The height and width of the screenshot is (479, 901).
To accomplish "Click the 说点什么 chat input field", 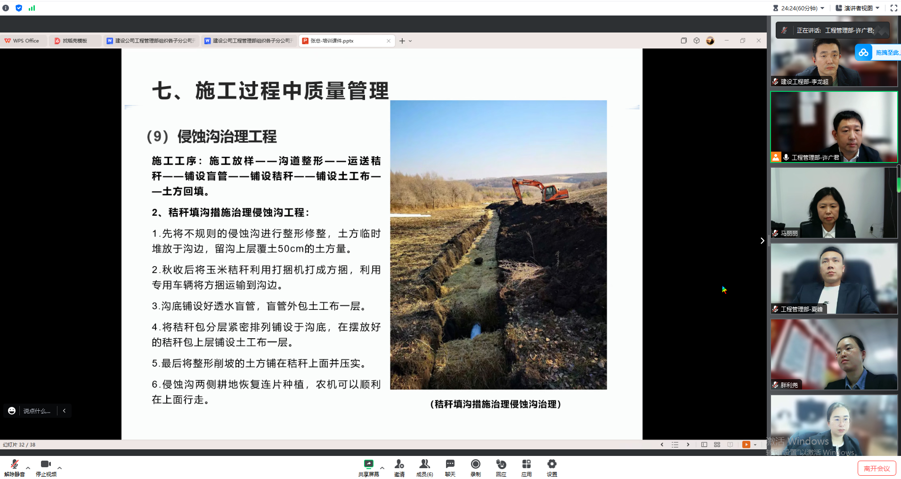I will click(37, 411).
